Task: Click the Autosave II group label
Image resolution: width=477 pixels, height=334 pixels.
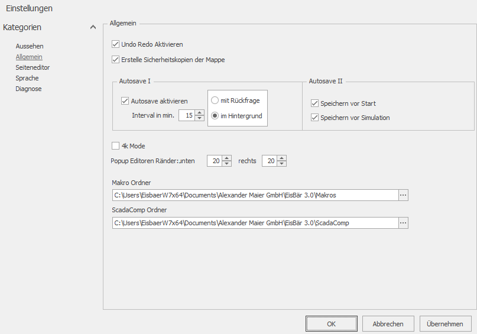Action: point(326,81)
